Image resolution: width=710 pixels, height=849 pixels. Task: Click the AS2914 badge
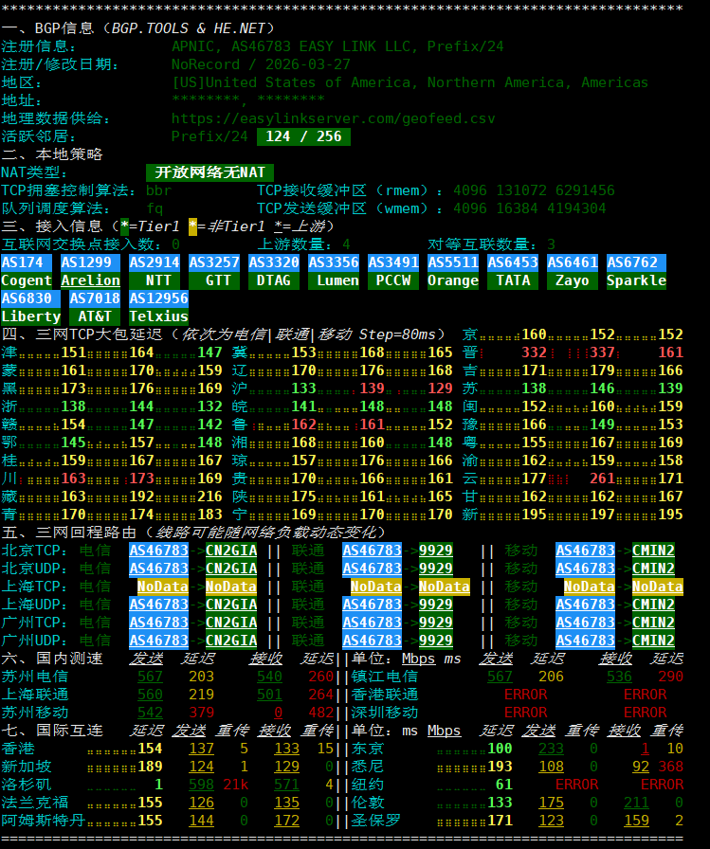[155, 262]
